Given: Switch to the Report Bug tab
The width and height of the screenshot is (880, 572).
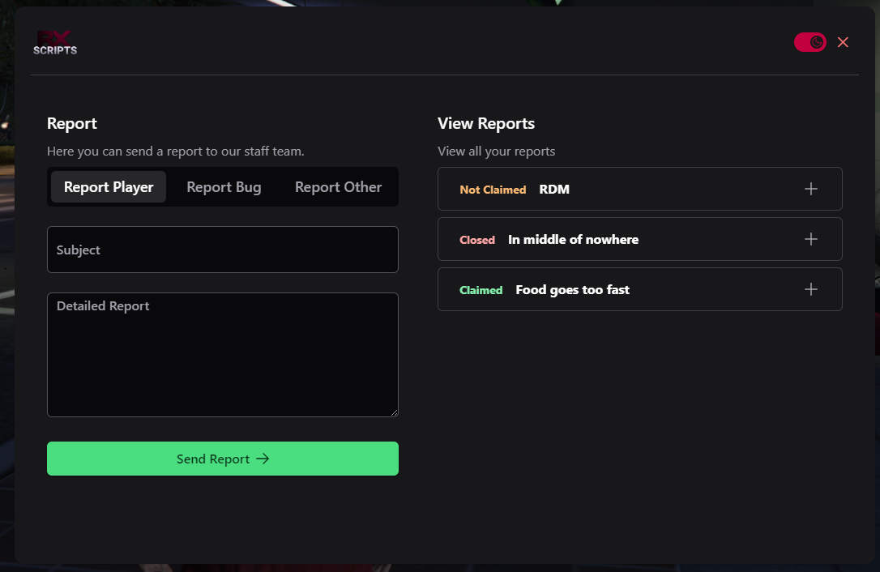Looking at the screenshot, I should point(224,187).
